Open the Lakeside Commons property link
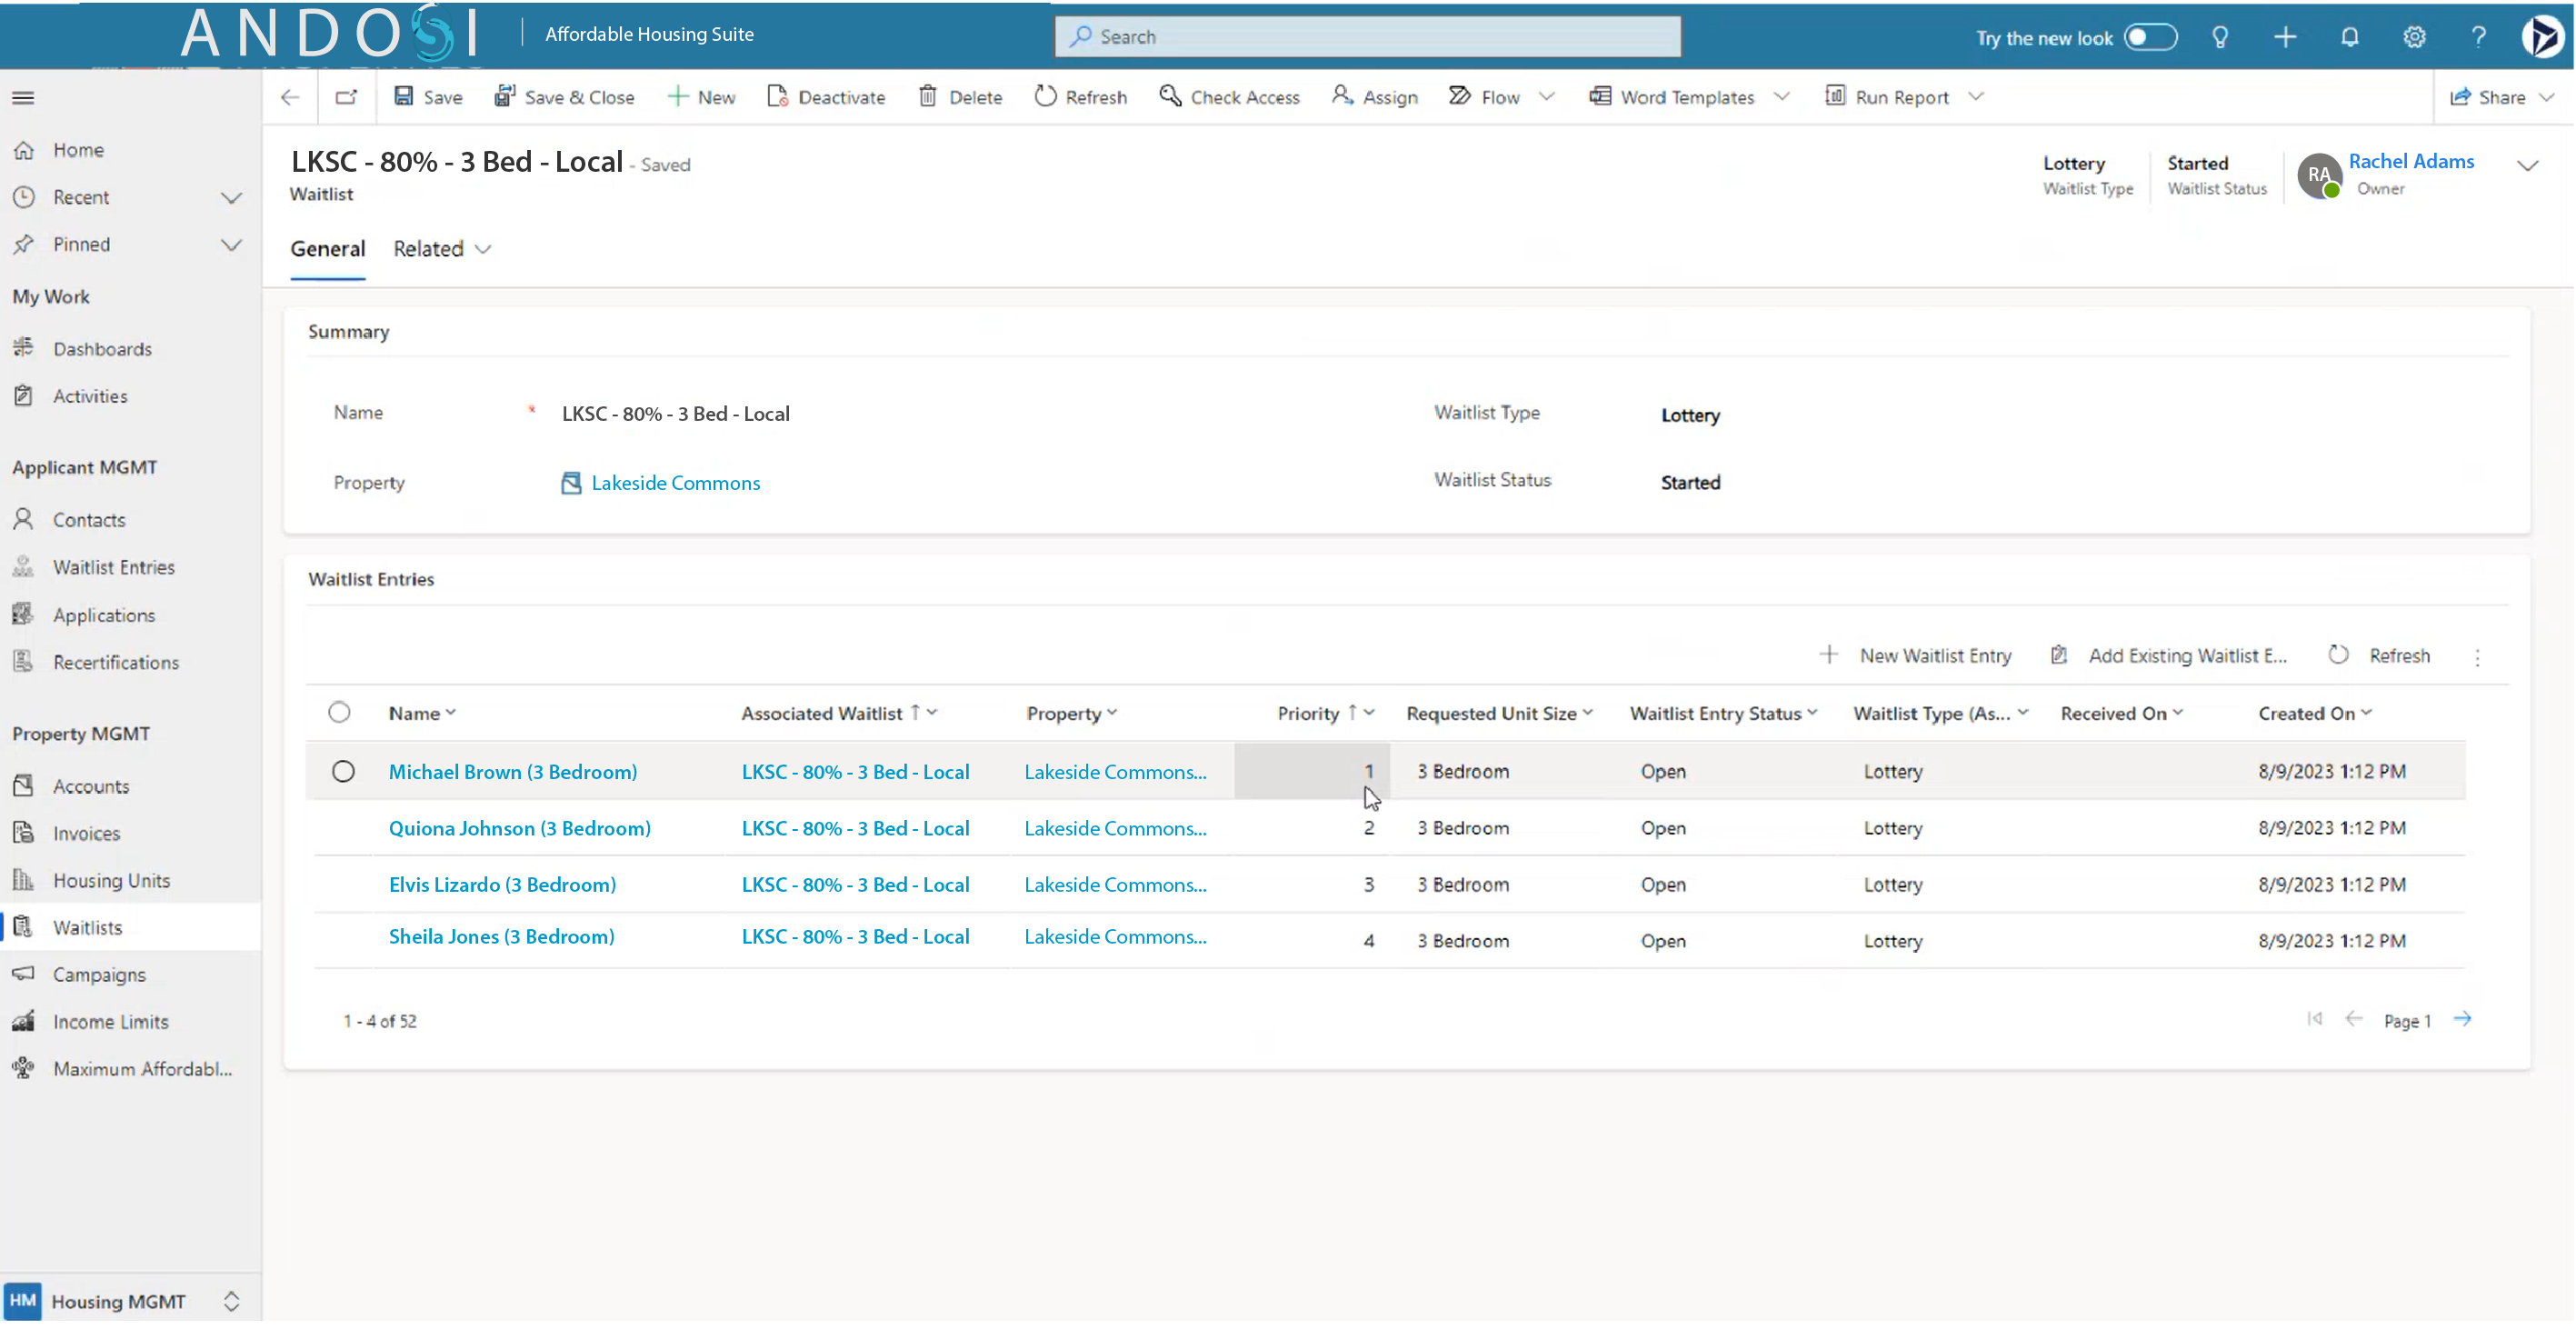Screen dimensions: 2576x1330 (675, 483)
